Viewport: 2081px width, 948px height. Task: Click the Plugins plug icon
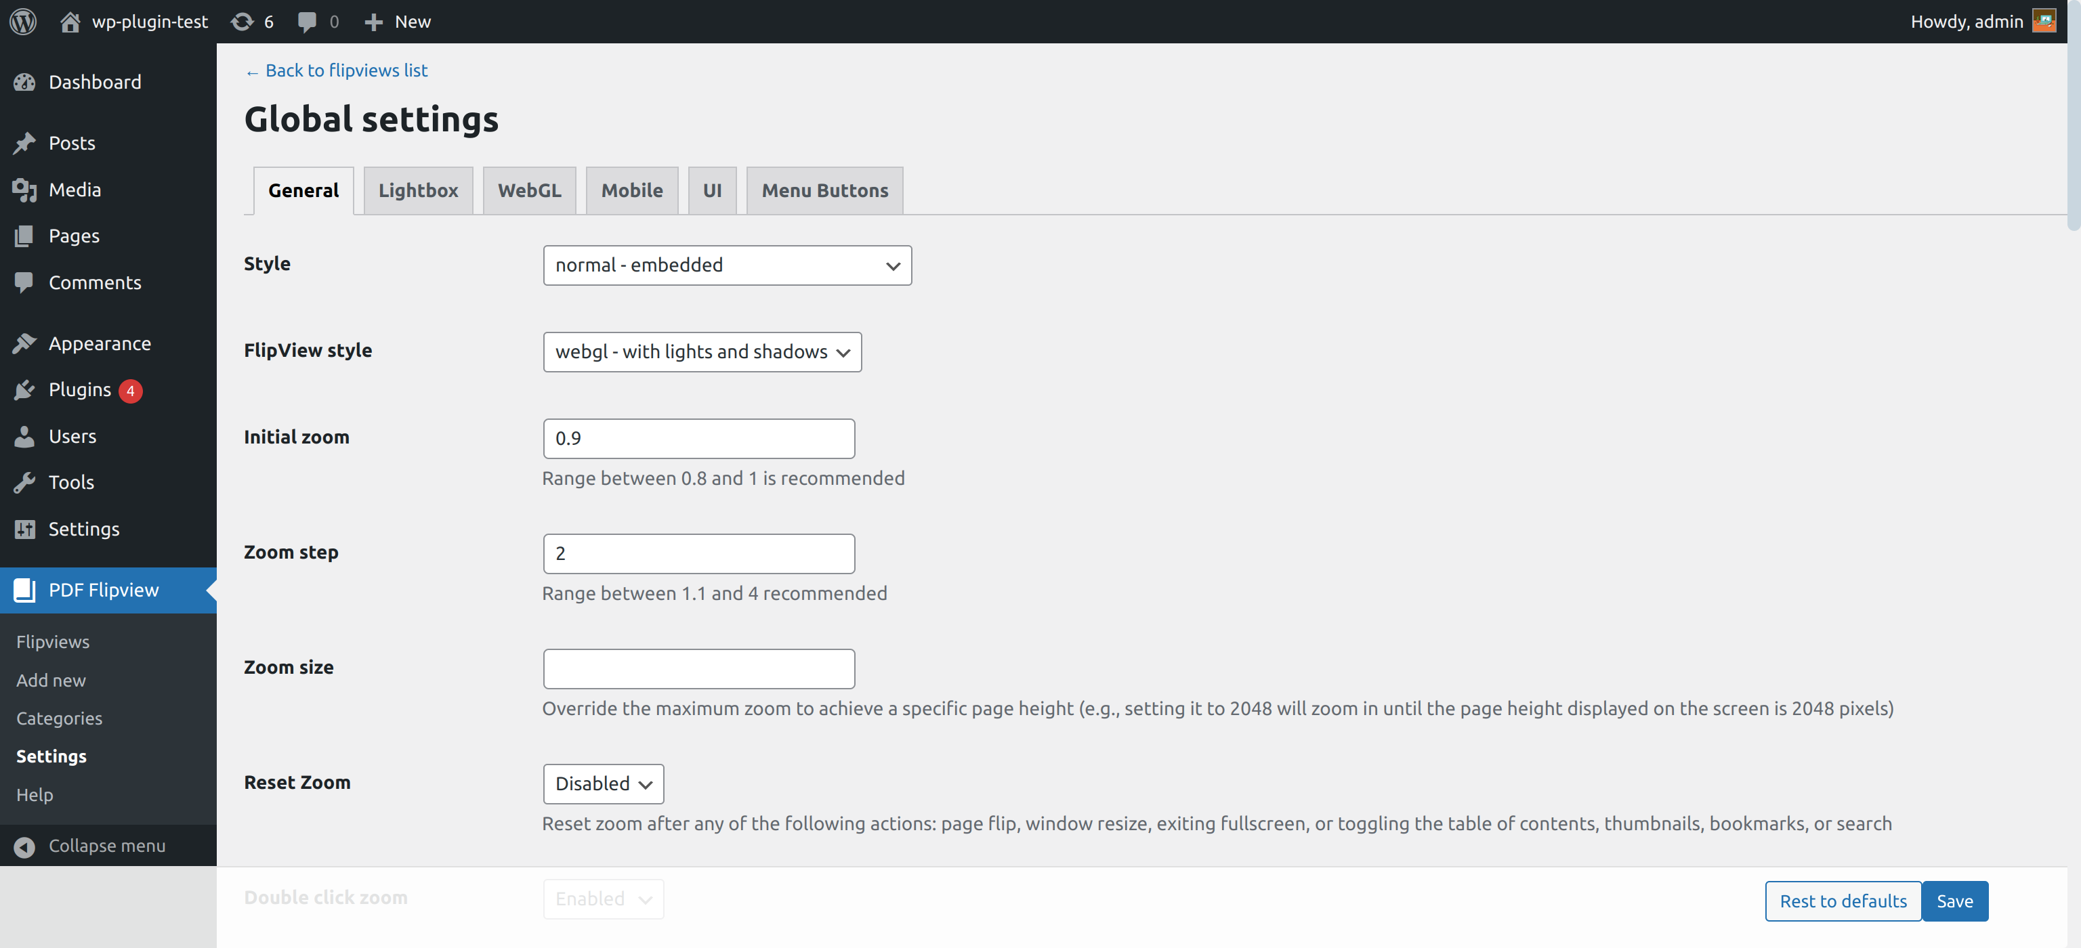click(24, 390)
